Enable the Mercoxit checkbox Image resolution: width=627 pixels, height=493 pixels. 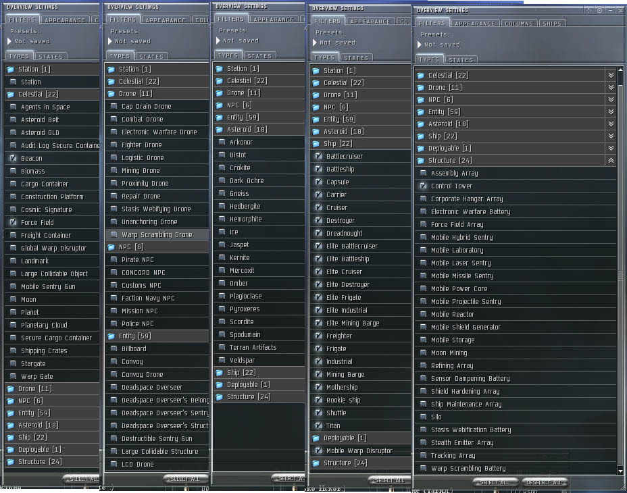(x=222, y=270)
